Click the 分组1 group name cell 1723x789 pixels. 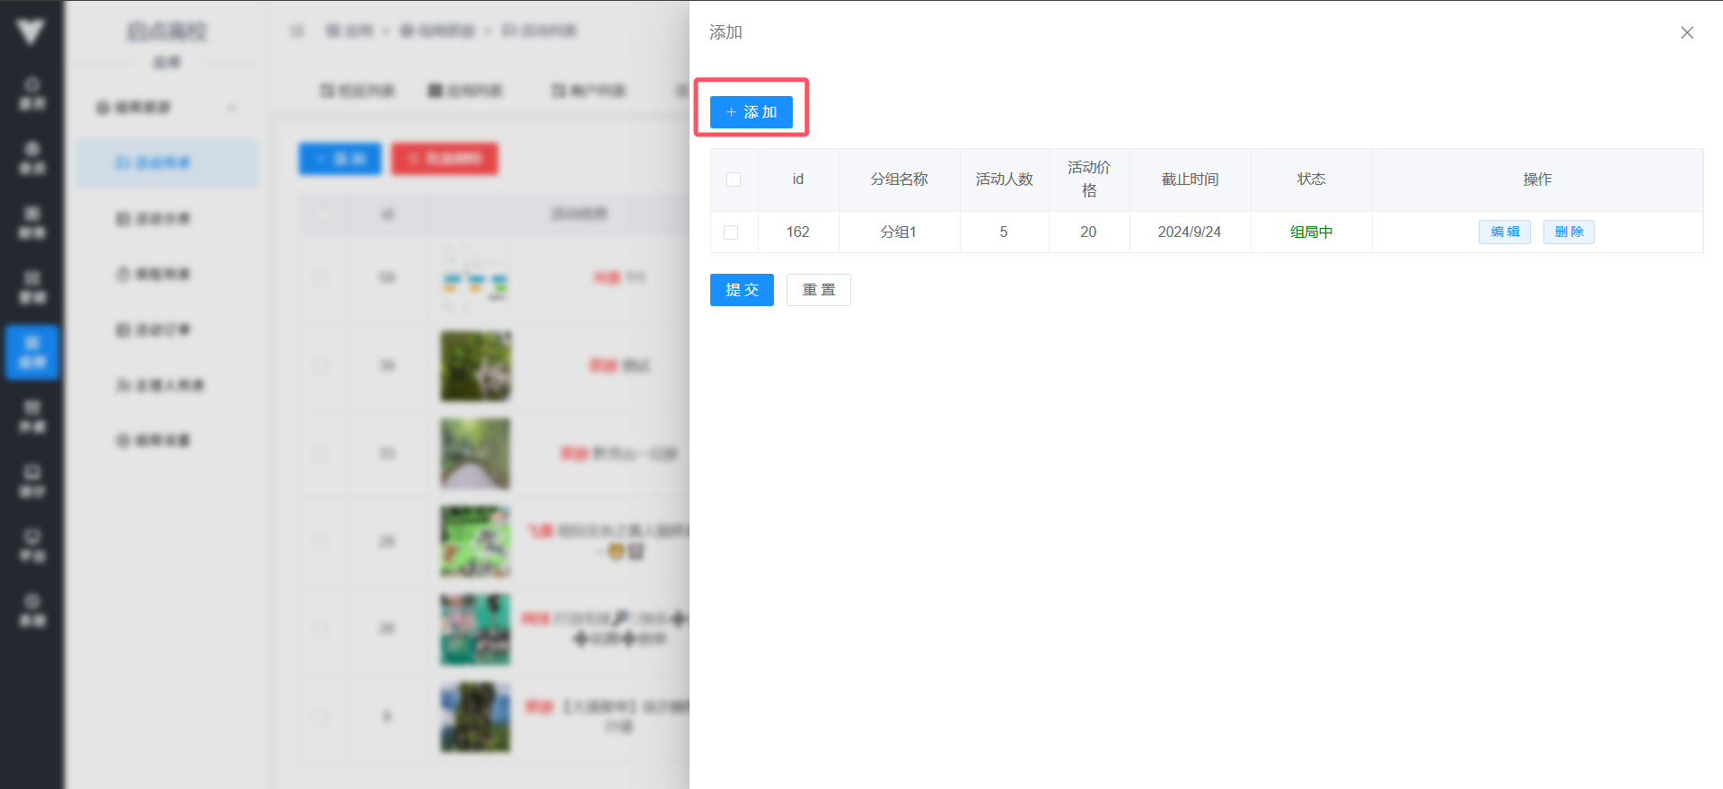pyautogui.click(x=899, y=232)
